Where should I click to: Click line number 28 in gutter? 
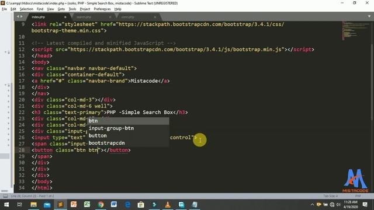22,150
